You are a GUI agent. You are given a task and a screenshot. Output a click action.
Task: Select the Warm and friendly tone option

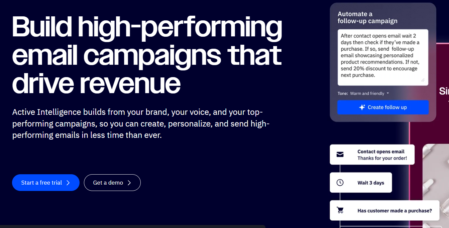pos(367,93)
